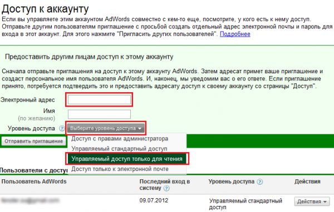Viewport: 334px width, 212px height.
Task: Click the Отправить приглашение button
Action: (33, 142)
